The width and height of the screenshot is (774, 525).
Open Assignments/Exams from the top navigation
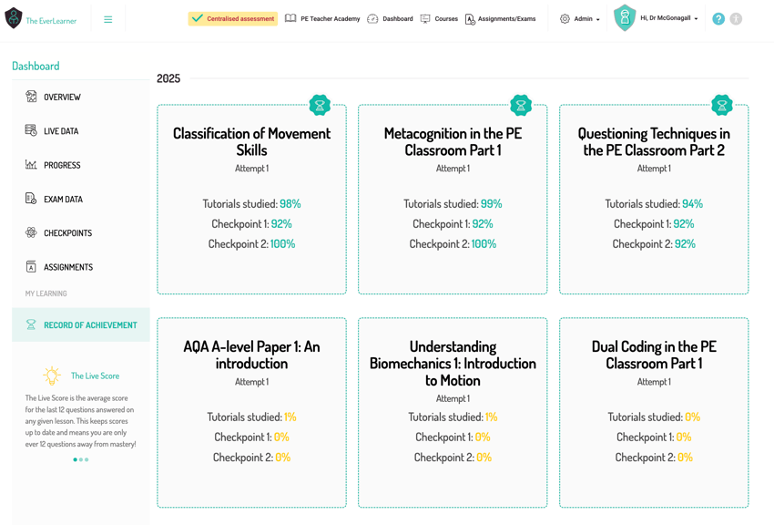[500, 19]
